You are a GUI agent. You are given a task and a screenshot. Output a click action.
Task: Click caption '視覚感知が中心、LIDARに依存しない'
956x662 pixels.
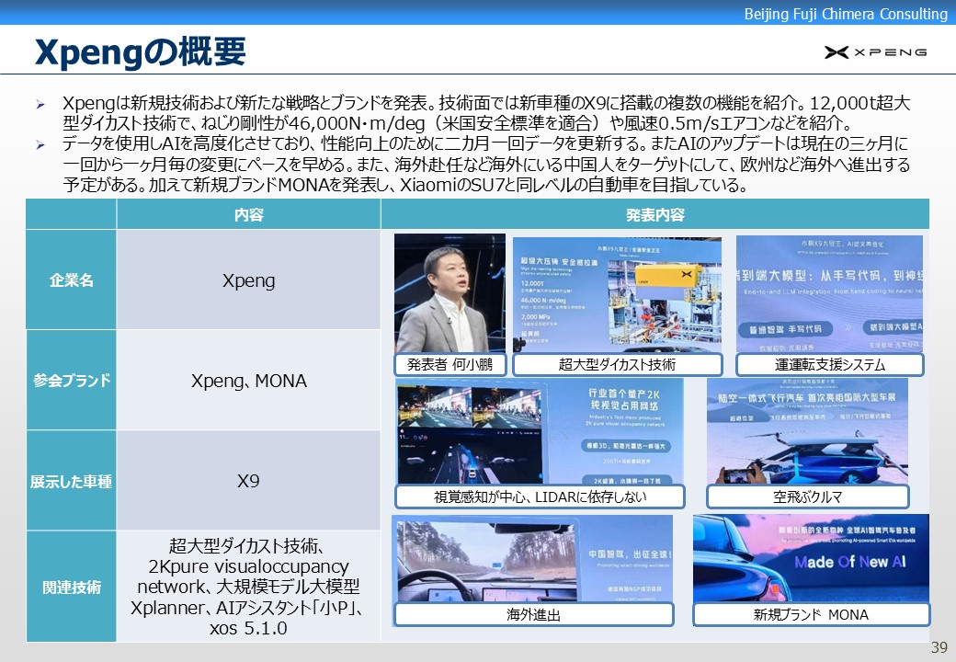coord(540,496)
